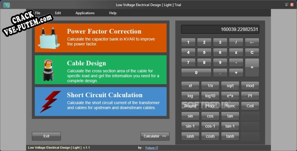Open Power Factor Correction module
The height and width of the screenshot is (151, 297).
tap(101, 38)
